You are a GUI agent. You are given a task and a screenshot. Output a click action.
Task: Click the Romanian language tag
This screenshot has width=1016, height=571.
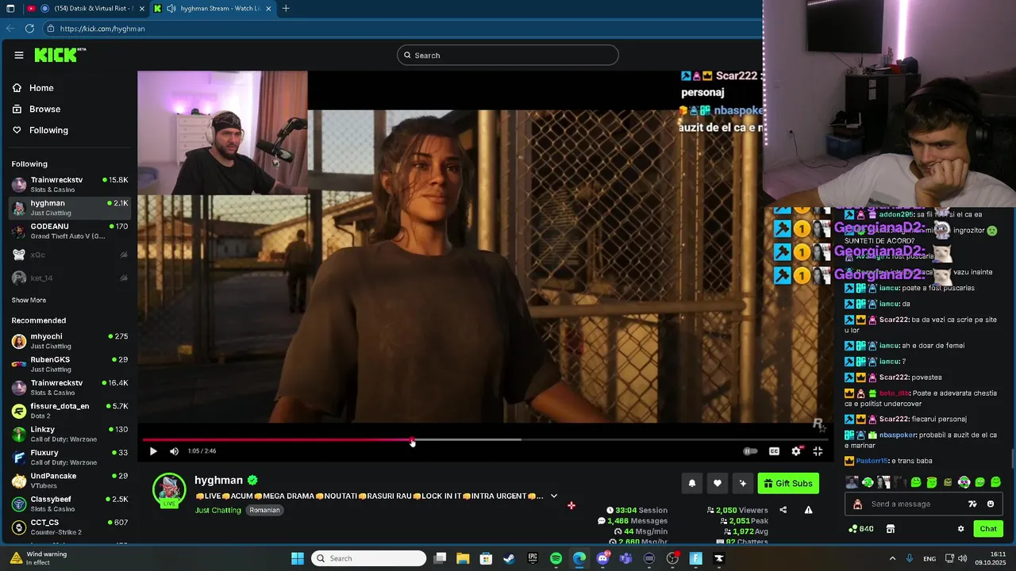[264, 510]
